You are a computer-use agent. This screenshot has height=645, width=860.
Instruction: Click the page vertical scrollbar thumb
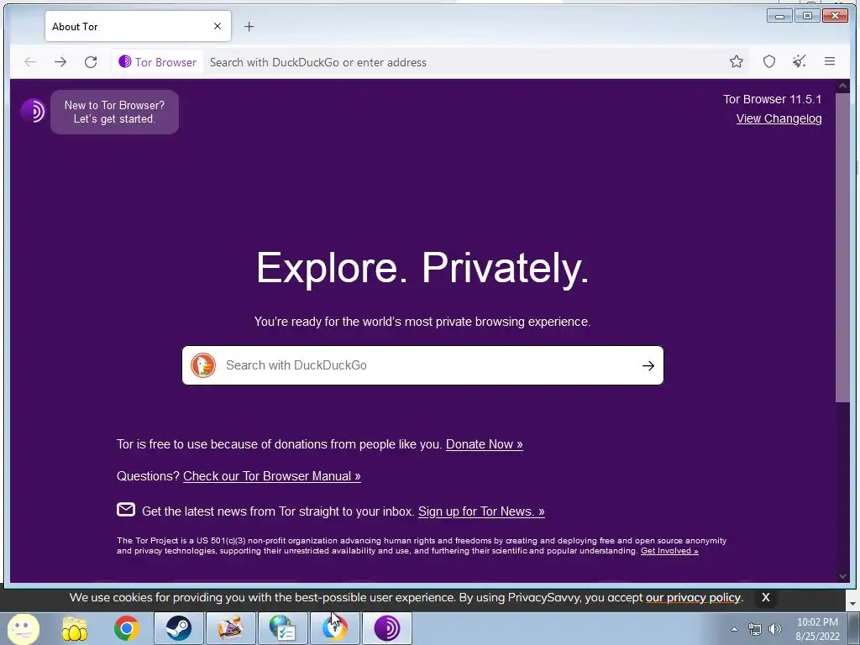842,248
